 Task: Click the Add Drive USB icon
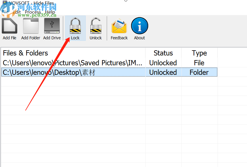point(52,26)
